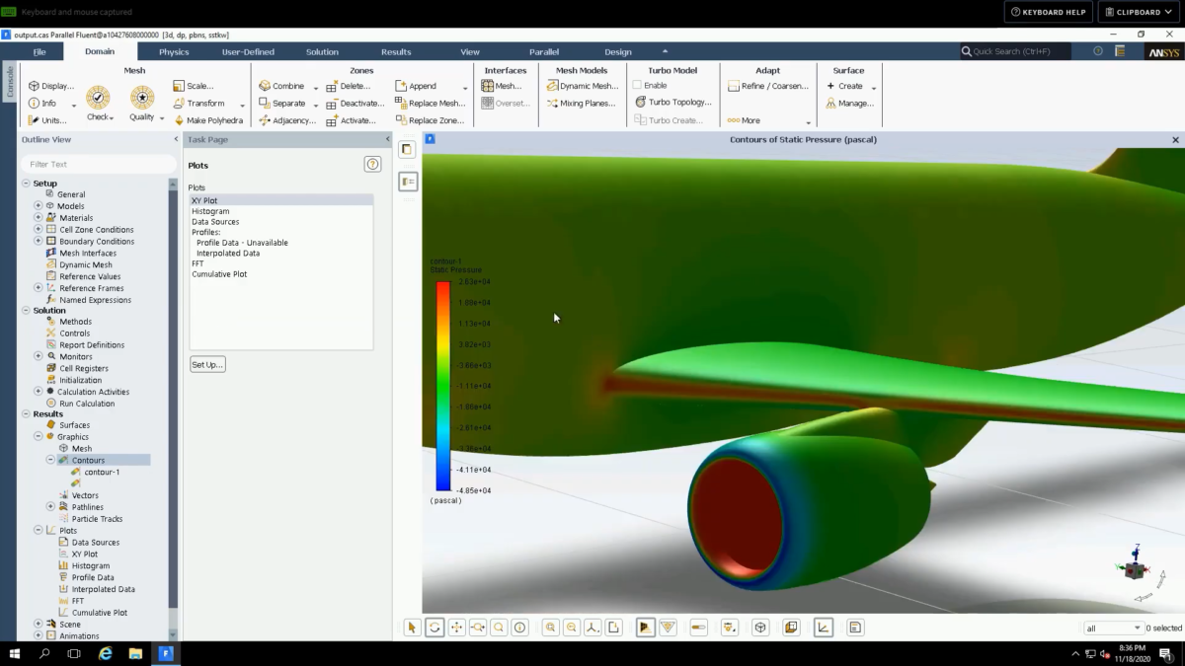Open the Check dropdown arrow

click(112, 118)
